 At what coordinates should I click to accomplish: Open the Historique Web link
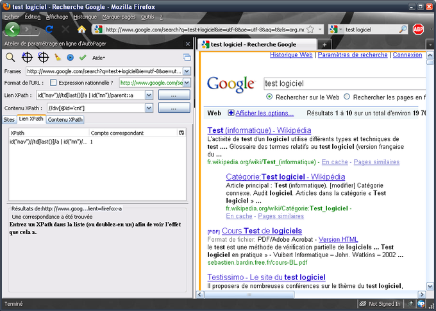tap(291, 55)
